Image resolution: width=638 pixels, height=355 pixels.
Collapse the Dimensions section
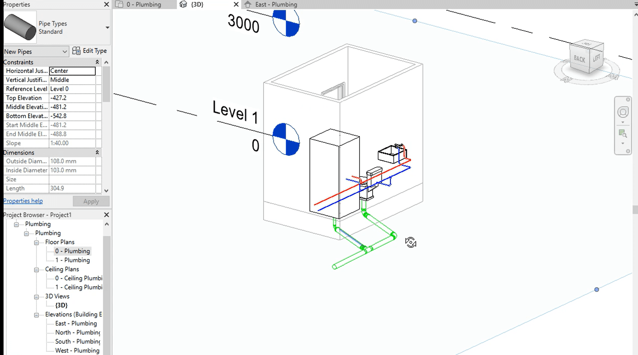(x=97, y=152)
